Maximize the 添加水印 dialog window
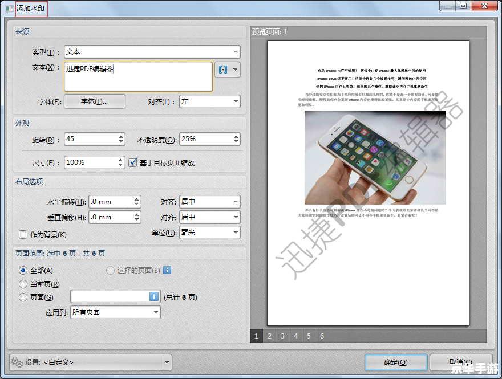The width and height of the screenshot is (502, 379). coord(463,6)
